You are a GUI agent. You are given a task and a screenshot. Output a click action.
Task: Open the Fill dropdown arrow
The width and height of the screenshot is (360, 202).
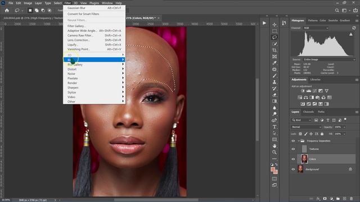(344, 134)
